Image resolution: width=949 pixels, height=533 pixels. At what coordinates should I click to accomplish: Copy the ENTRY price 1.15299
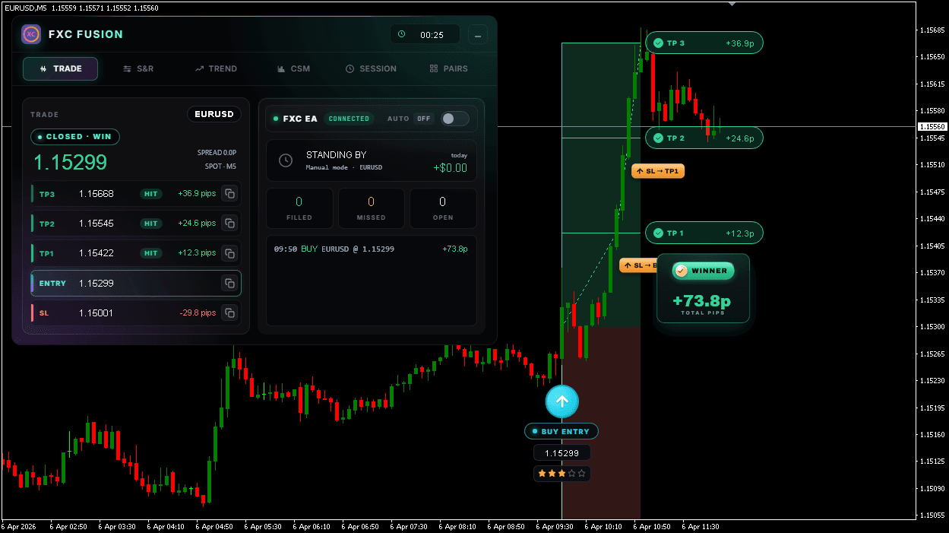click(x=229, y=284)
